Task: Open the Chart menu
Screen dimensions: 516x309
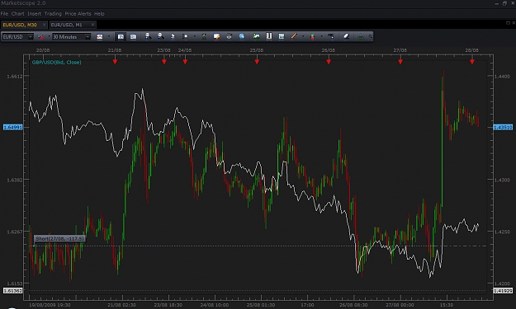Action: pyautogui.click(x=18, y=14)
